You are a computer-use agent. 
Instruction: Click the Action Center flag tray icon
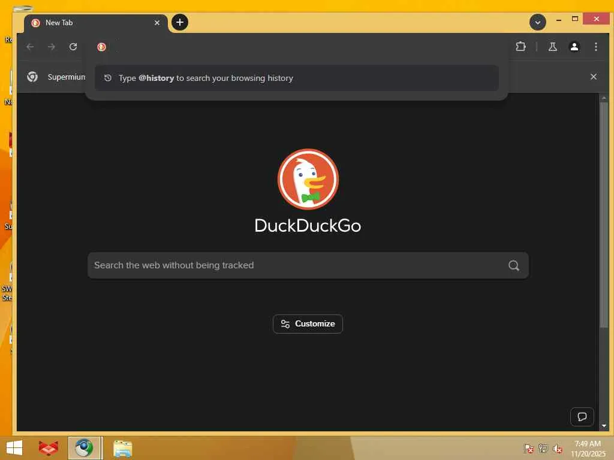[528, 449]
